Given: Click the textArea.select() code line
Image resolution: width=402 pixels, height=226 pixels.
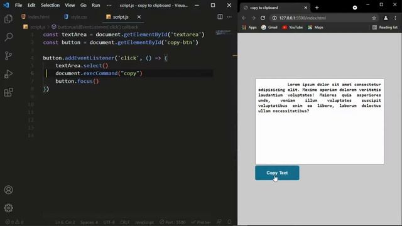Looking at the screenshot, I should coord(82,65).
